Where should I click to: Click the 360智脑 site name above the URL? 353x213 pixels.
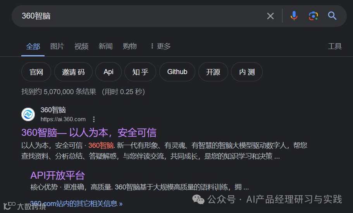point(53,110)
